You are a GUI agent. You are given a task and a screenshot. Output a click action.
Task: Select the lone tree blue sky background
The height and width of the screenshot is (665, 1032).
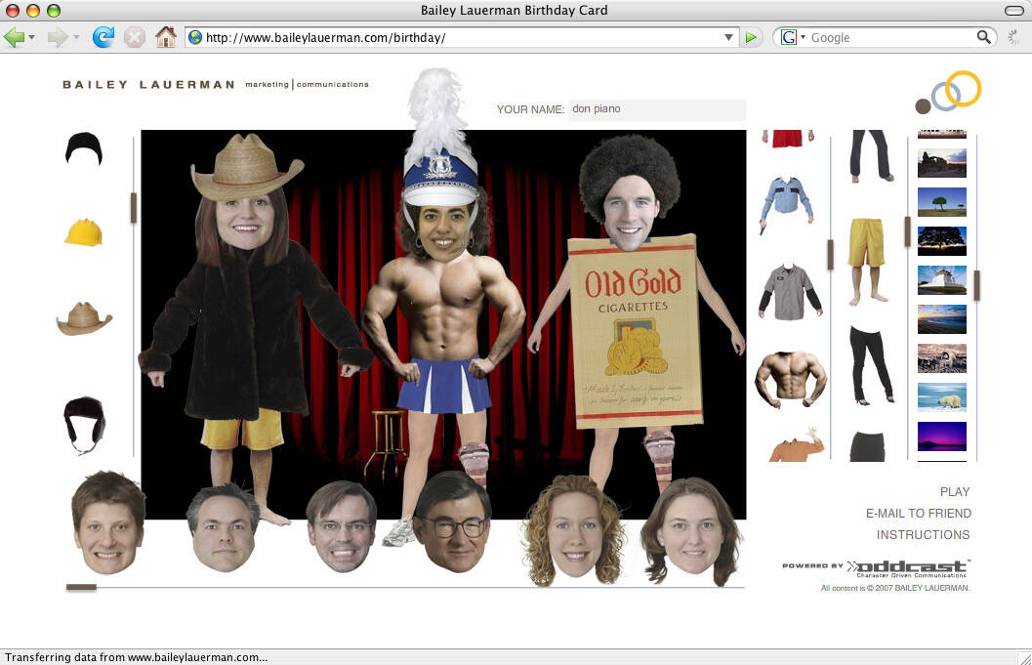pyautogui.click(x=942, y=202)
